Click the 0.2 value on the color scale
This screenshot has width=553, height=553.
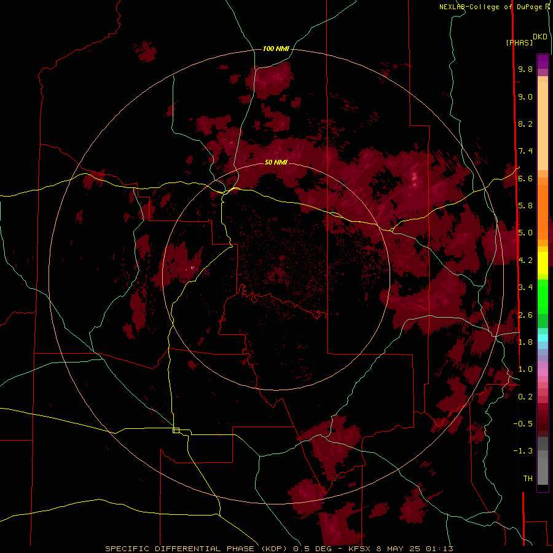click(x=525, y=397)
